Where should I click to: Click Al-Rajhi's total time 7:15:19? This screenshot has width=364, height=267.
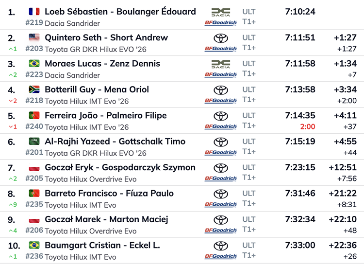pos(300,142)
